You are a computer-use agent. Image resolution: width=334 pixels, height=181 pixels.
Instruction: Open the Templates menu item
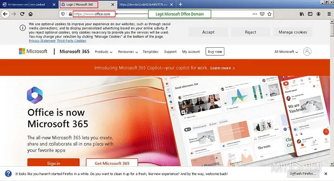coord(151,52)
